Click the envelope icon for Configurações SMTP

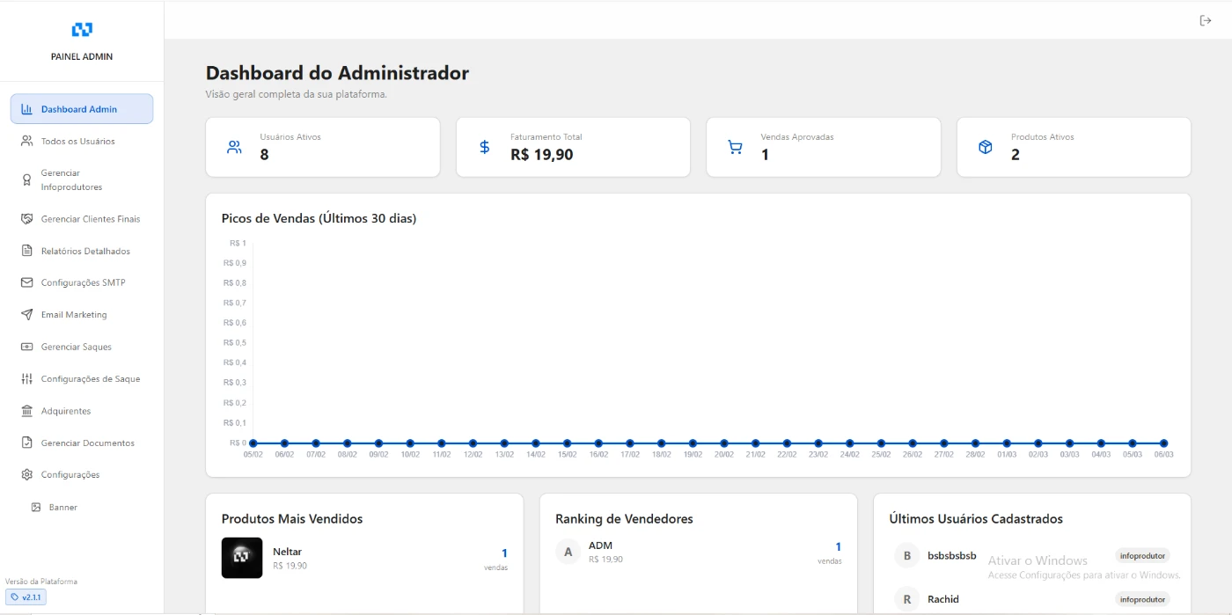(26, 283)
